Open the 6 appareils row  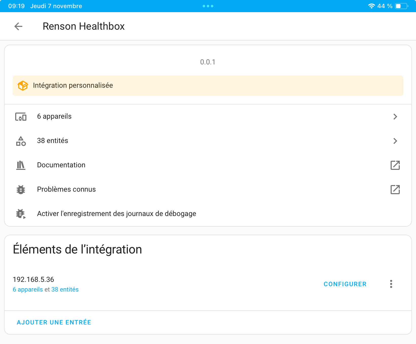[x=208, y=117]
